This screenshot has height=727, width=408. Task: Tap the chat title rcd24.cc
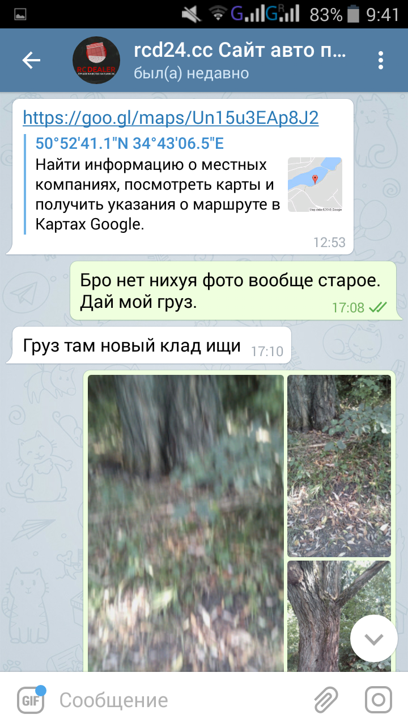pyautogui.click(x=240, y=51)
